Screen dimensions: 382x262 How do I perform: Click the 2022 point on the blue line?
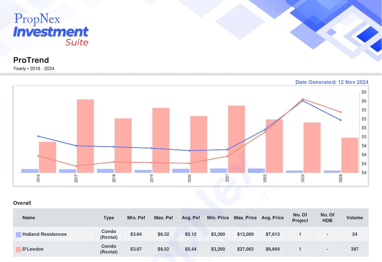[265, 129]
